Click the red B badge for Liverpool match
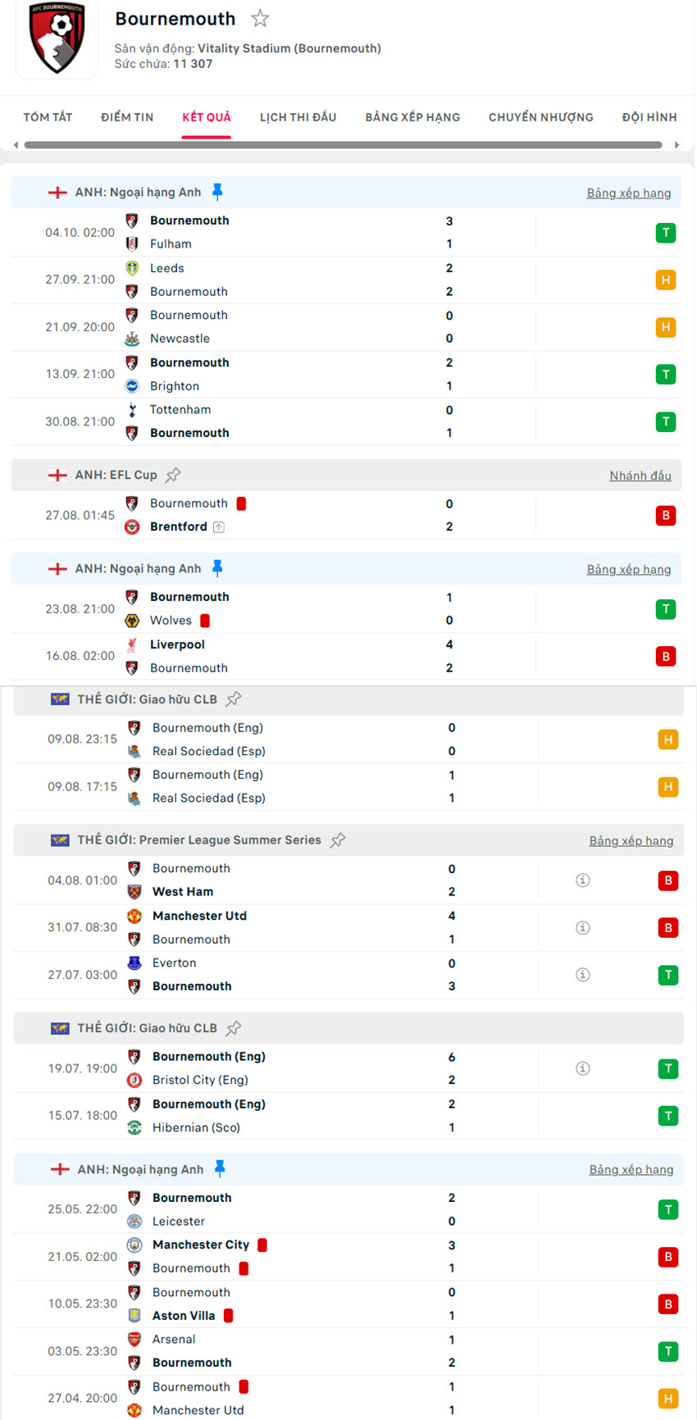Image resolution: width=697 pixels, height=1420 pixels. point(666,656)
